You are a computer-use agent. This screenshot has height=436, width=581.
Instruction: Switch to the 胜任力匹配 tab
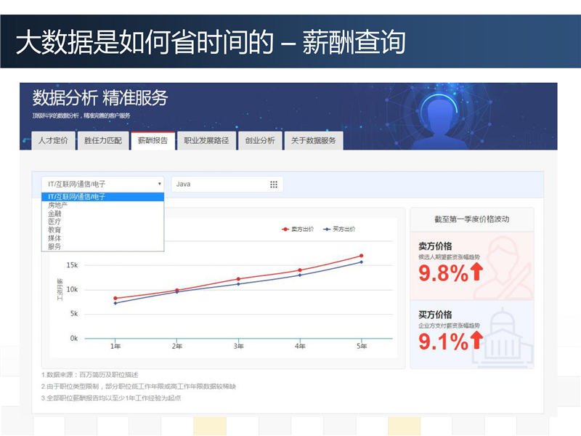(103, 141)
